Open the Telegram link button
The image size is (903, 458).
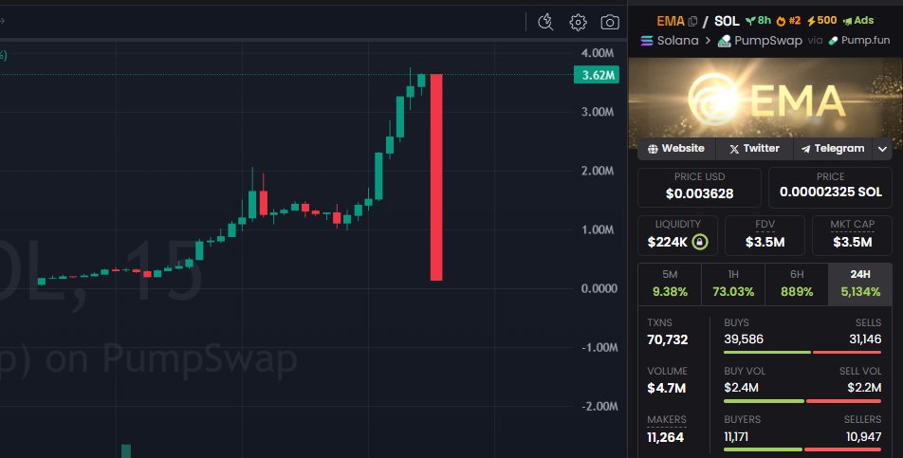click(833, 149)
